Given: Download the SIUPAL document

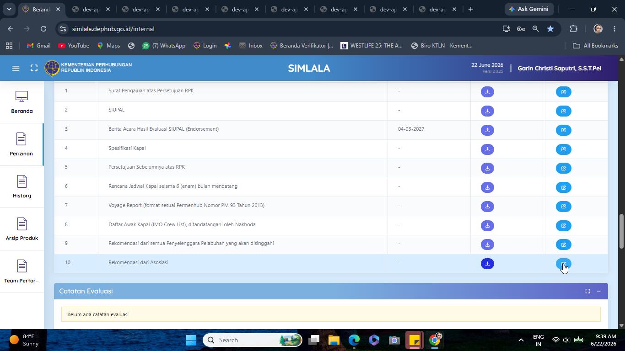Looking at the screenshot, I should [x=487, y=111].
